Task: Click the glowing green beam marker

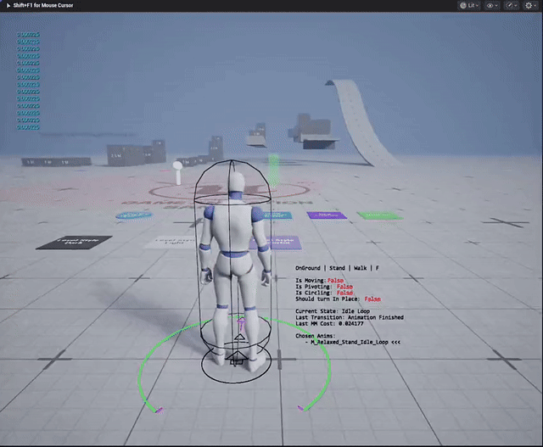Action: pyautogui.click(x=273, y=170)
